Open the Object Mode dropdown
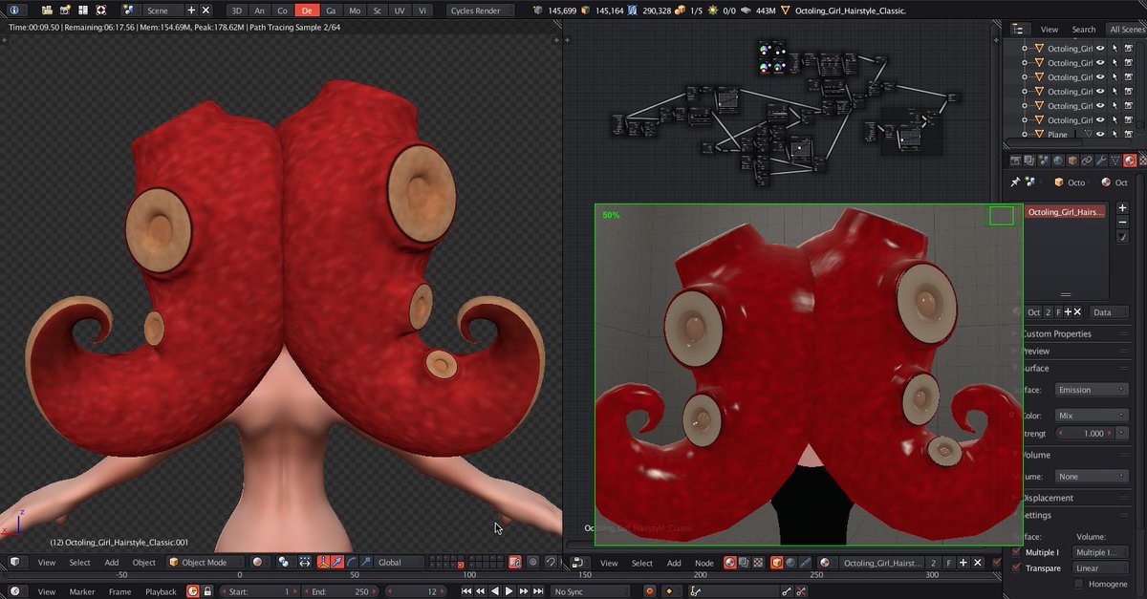This screenshot has height=599, width=1147. (x=206, y=562)
